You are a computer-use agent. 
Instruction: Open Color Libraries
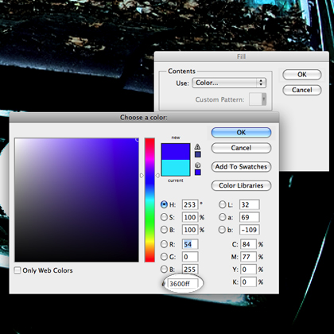241,185
